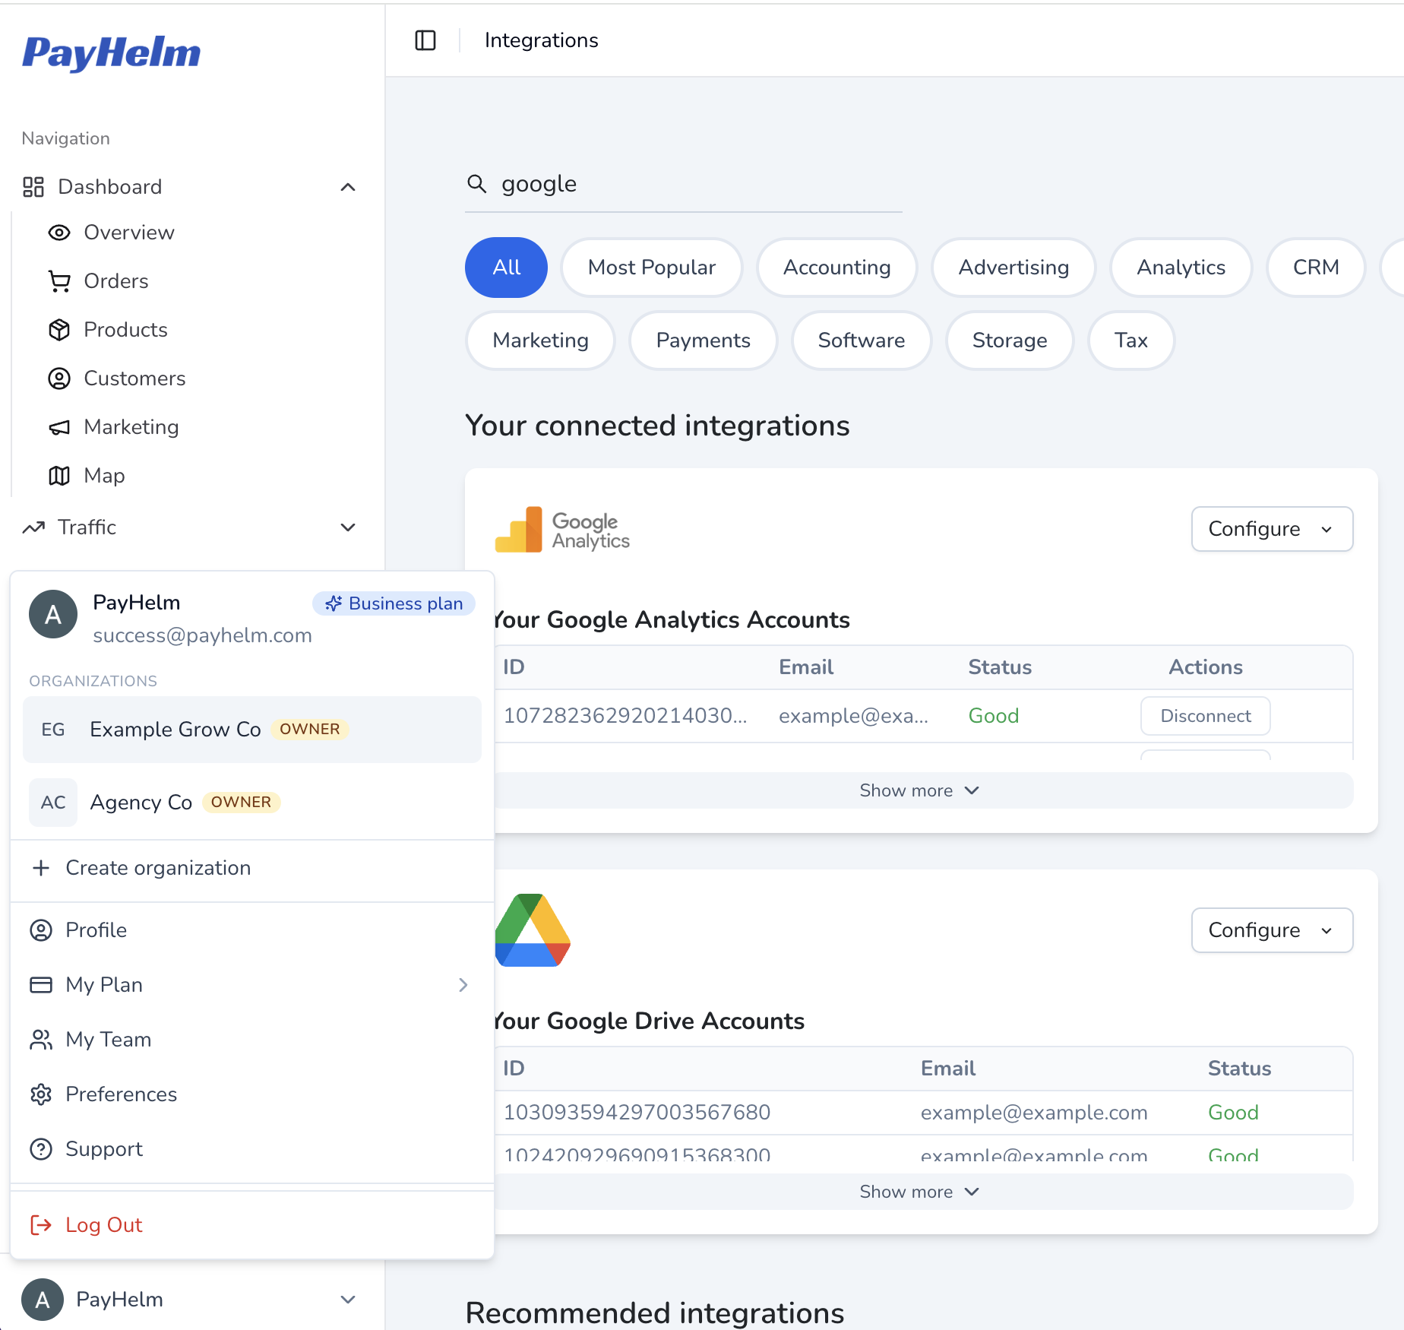Show more Google Analytics accounts
This screenshot has width=1404, height=1330.
(x=920, y=790)
